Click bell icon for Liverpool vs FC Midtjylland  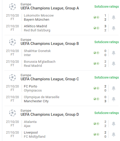pos(114,134)
